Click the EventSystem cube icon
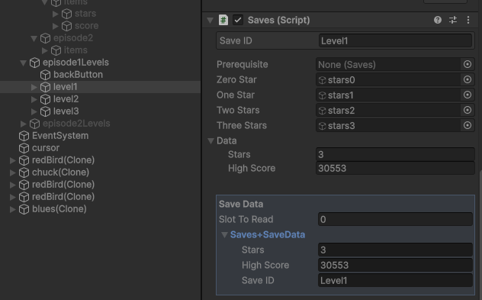 click(x=24, y=136)
